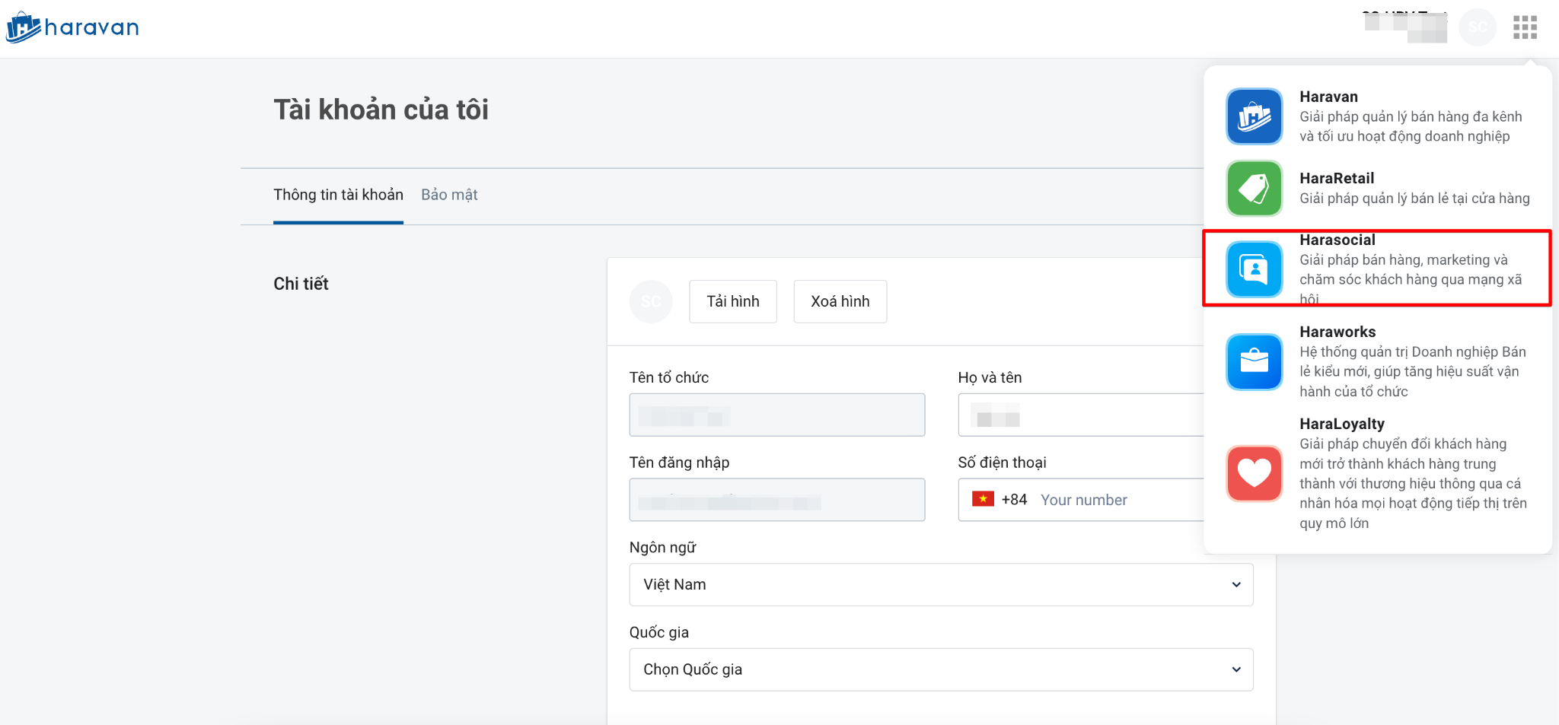Select the +84 Vietnam flag country code
1559x725 pixels.
coord(999,500)
